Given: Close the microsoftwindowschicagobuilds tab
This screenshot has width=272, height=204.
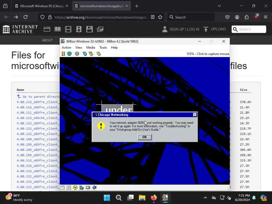Looking at the screenshot, I should 127,6.
